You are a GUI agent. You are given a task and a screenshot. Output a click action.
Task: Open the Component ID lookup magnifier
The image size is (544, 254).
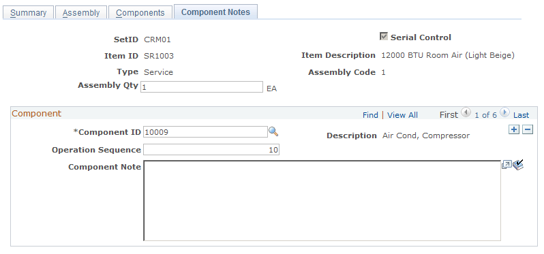[x=273, y=131]
